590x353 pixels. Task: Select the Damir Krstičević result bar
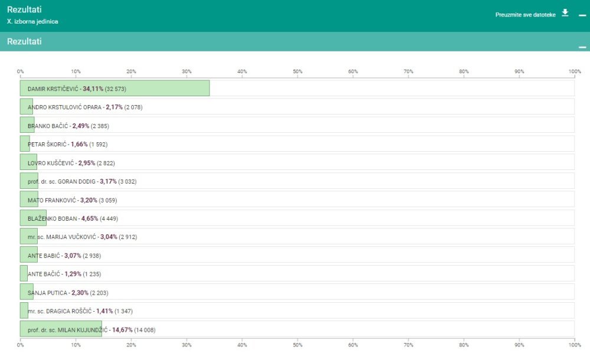[x=115, y=88]
